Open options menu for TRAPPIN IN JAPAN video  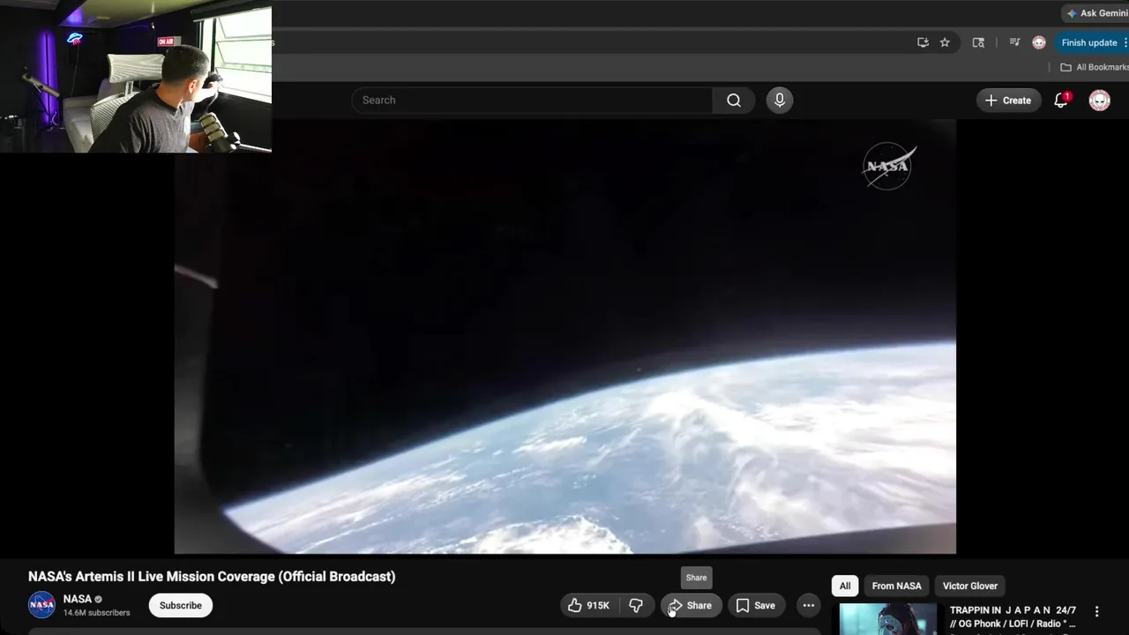[x=1097, y=611]
